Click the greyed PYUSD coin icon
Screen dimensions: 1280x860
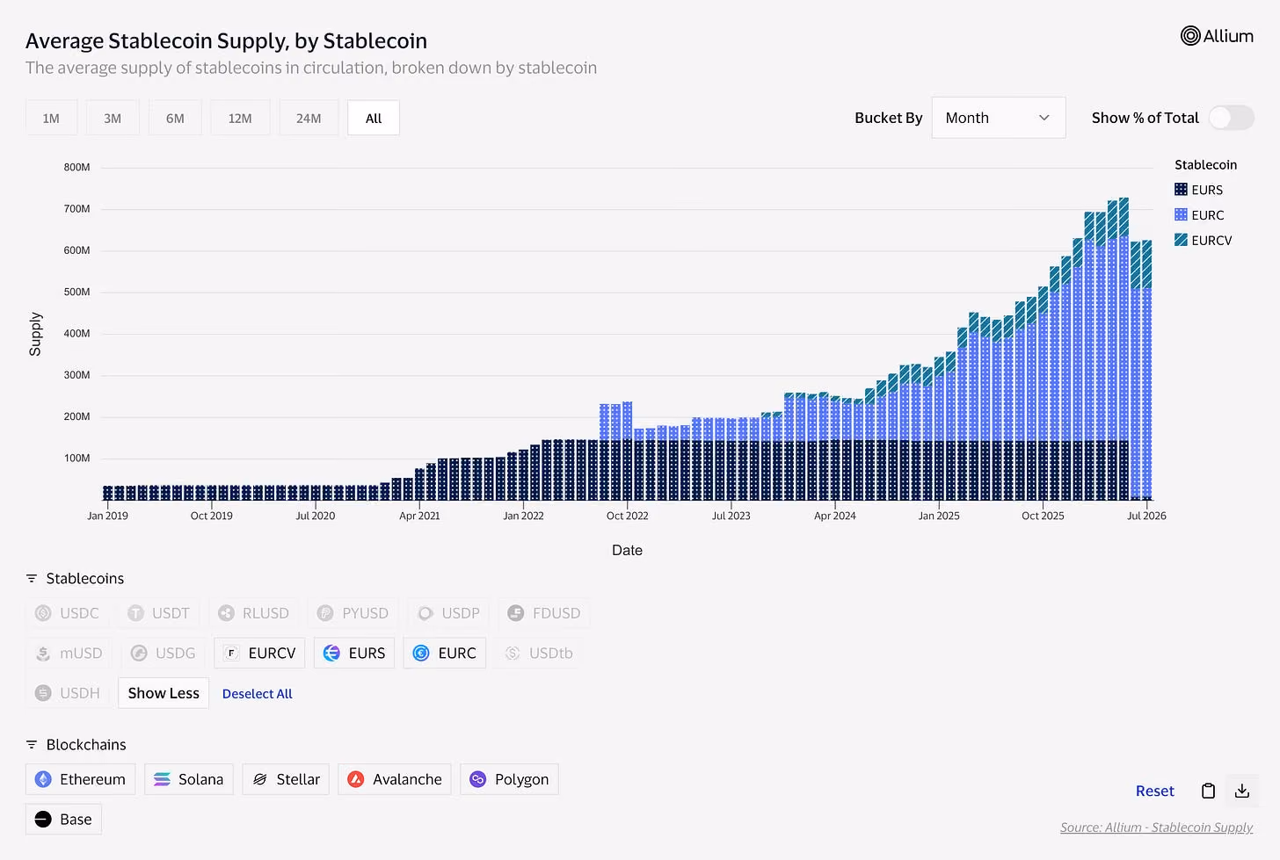[325, 613]
